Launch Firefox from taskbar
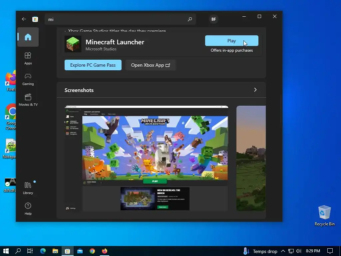Viewport: 341px width, 256px height. pos(105,251)
